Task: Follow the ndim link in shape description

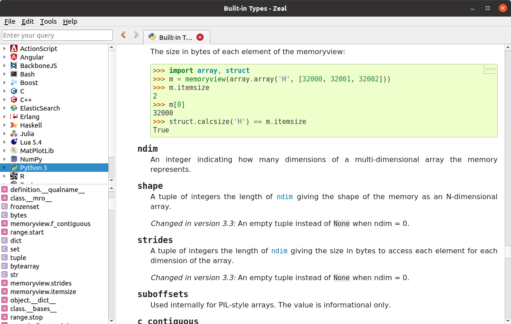Action: (285, 197)
